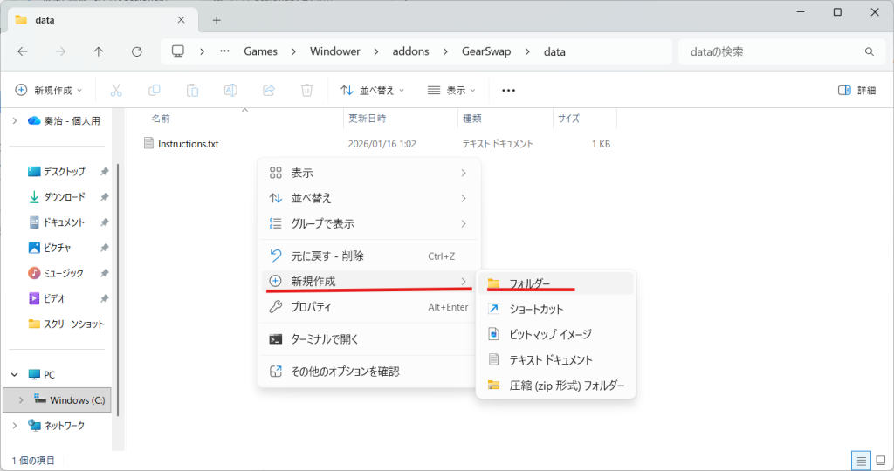This screenshot has height=471, width=894.
Task: Collapse the PC tree node
Action: point(14,374)
